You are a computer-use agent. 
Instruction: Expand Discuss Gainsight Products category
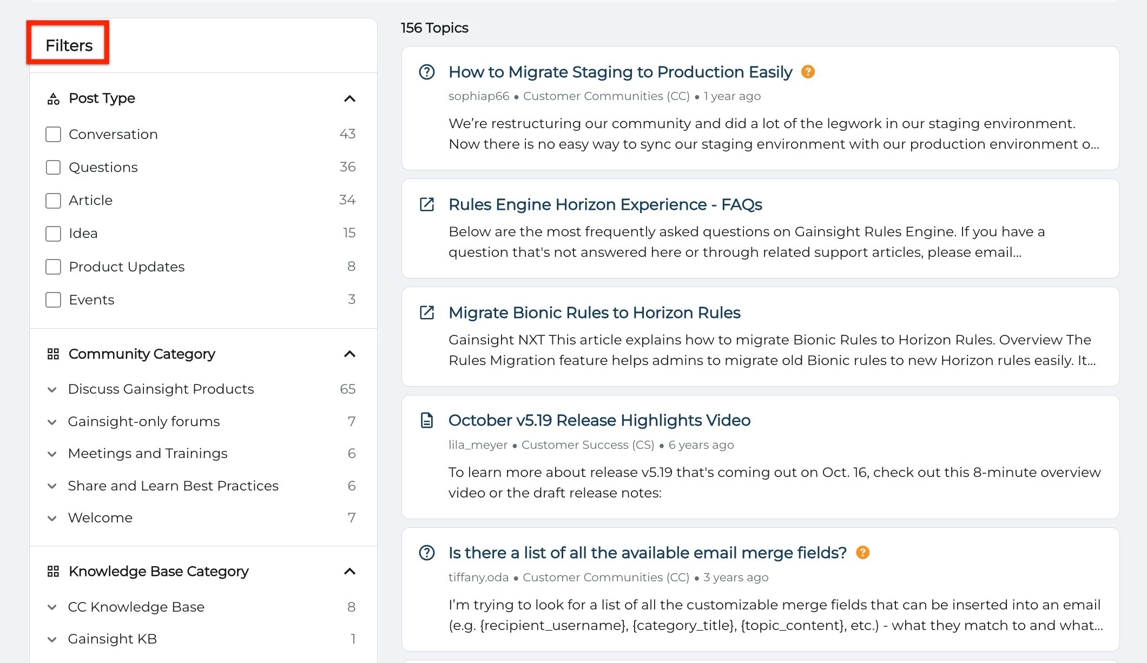coord(52,389)
